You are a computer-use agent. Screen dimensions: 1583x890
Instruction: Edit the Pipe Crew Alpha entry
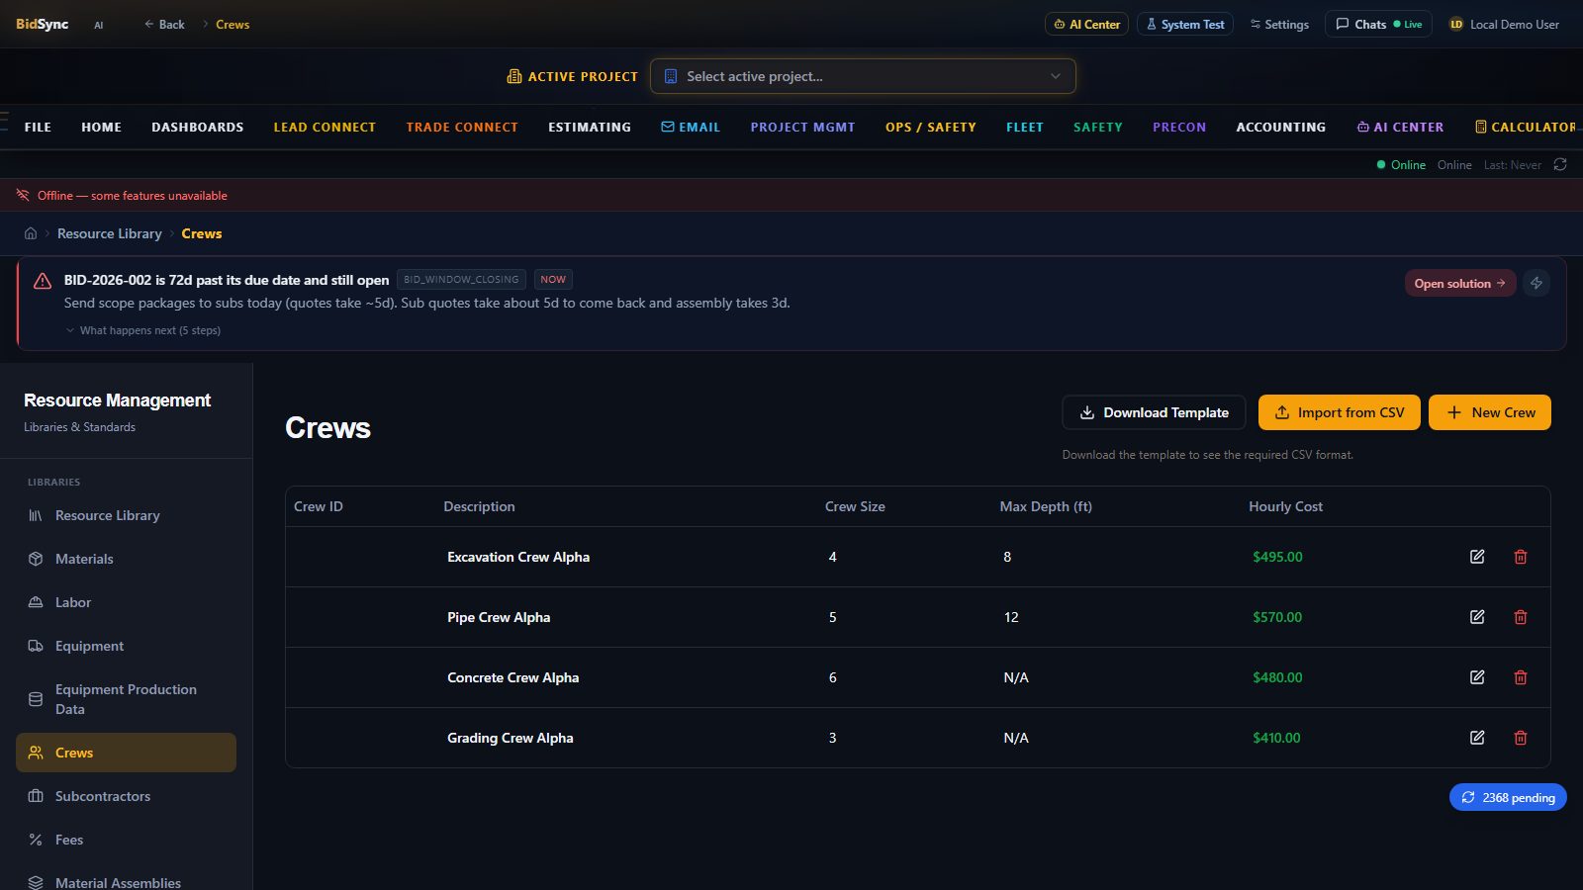click(x=1477, y=617)
